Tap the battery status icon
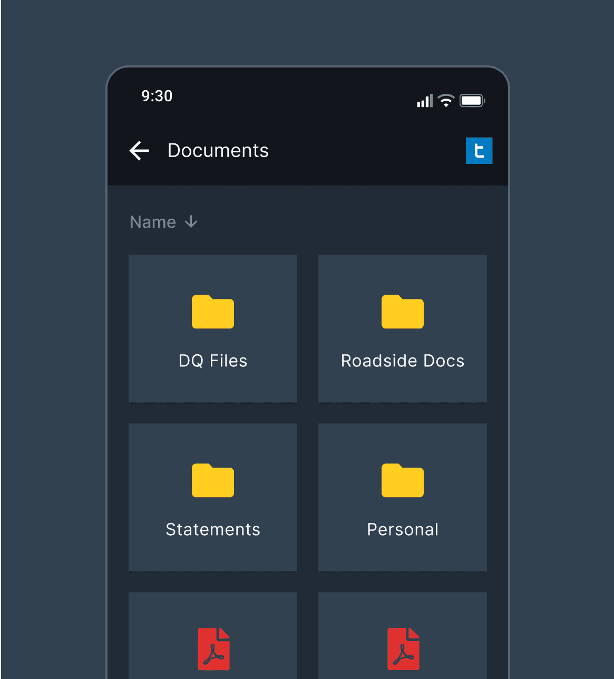Viewport: 614px width, 679px height. pyautogui.click(x=472, y=100)
